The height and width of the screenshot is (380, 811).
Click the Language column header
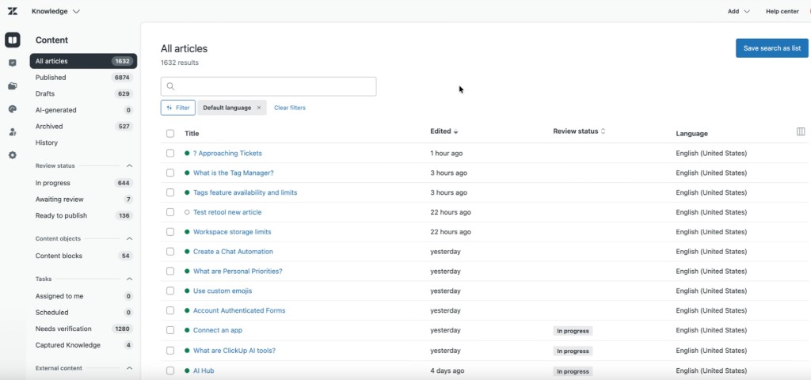[691, 133]
